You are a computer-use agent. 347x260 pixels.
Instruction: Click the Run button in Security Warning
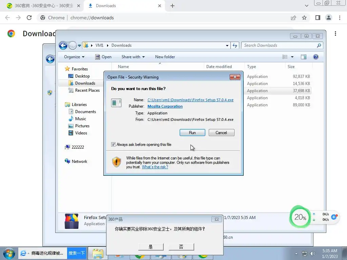tap(192, 133)
